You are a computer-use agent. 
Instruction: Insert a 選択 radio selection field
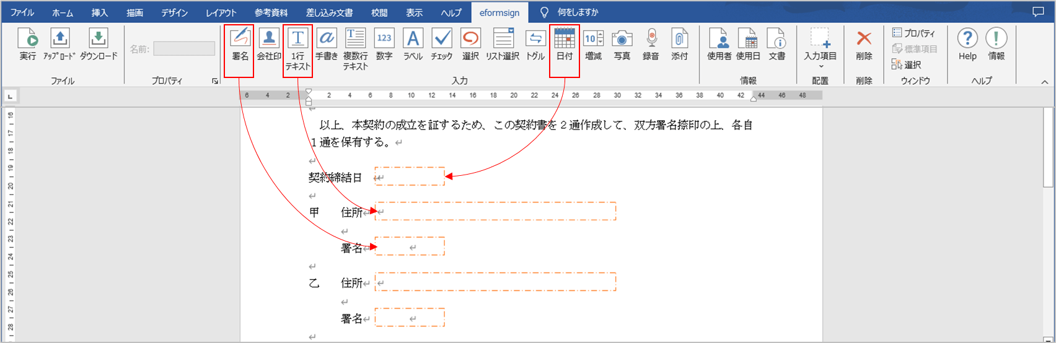click(x=471, y=44)
